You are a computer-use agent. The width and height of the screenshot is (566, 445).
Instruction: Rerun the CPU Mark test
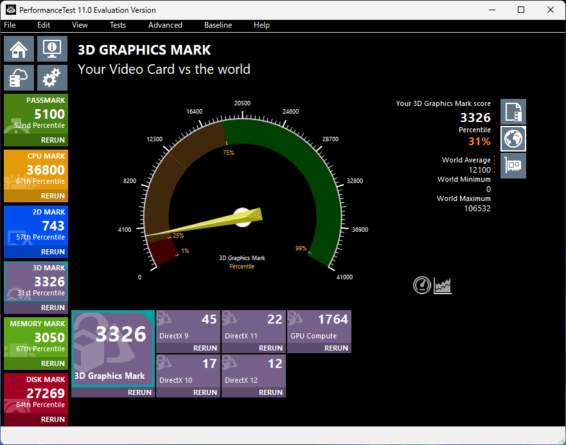pos(53,196)
